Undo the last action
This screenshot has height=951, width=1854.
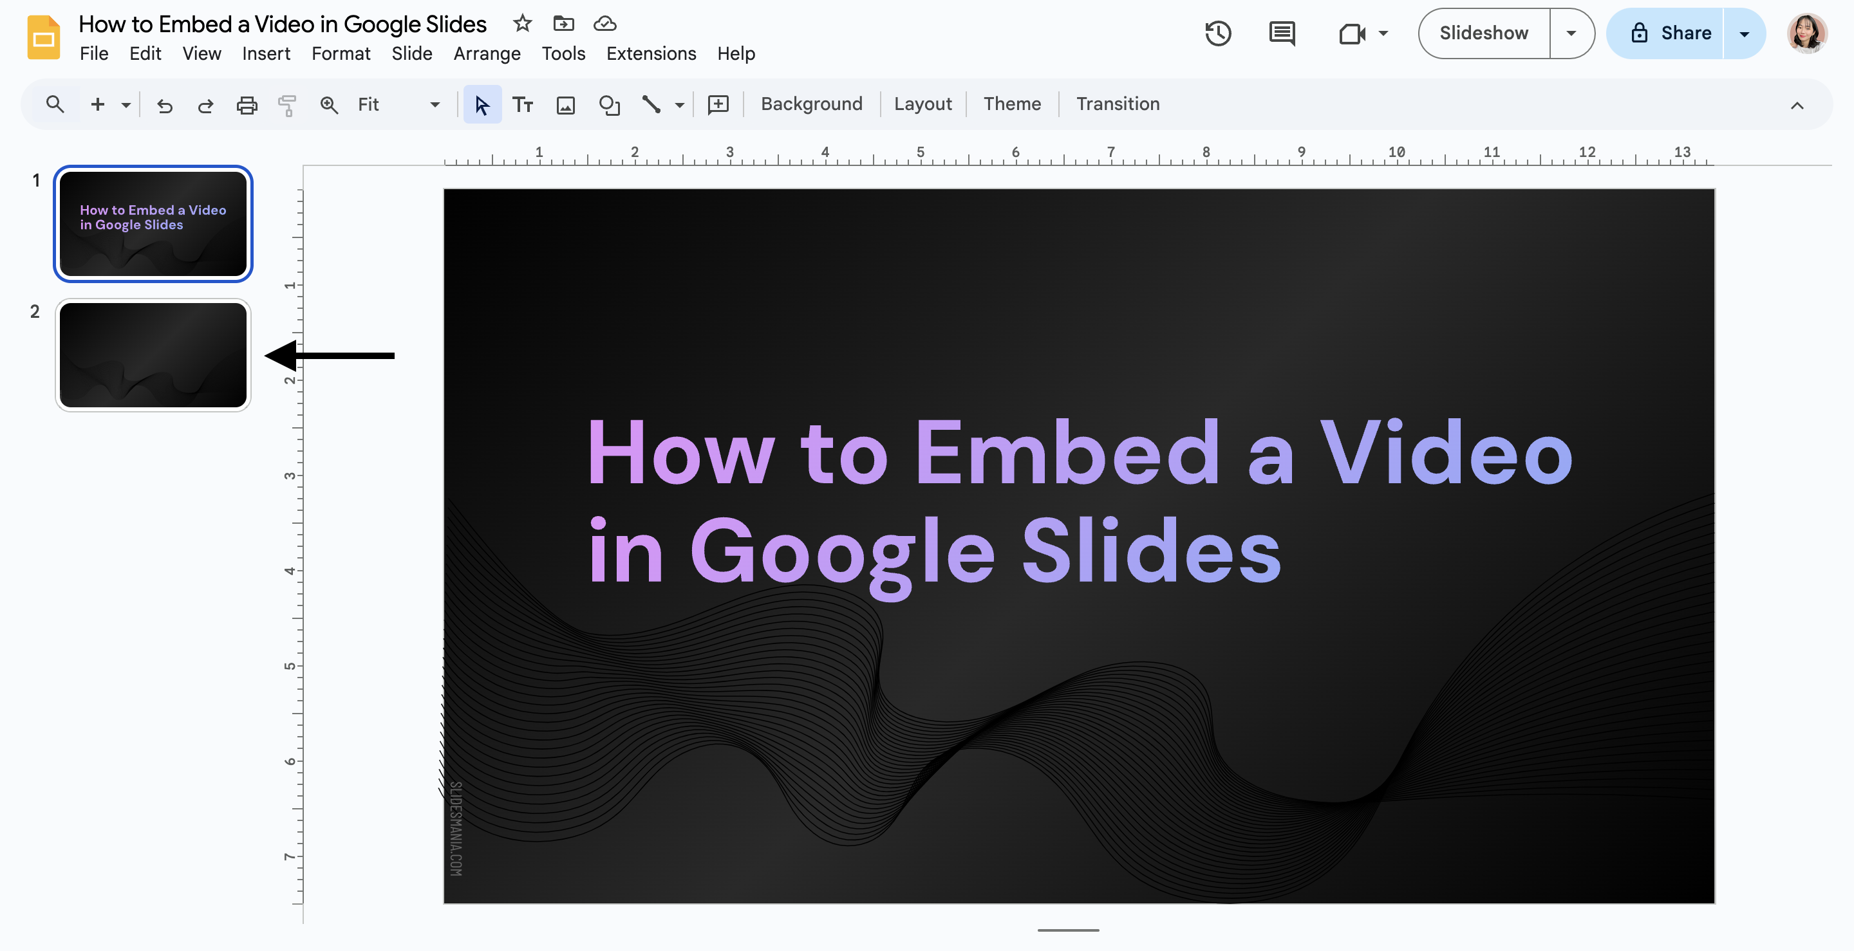point(165,105)
